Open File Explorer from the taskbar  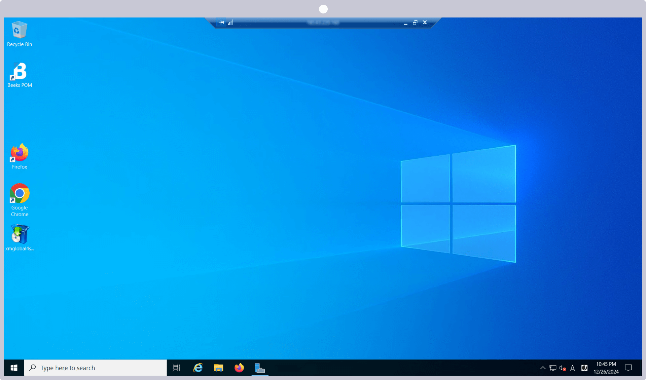pos(218,368)
